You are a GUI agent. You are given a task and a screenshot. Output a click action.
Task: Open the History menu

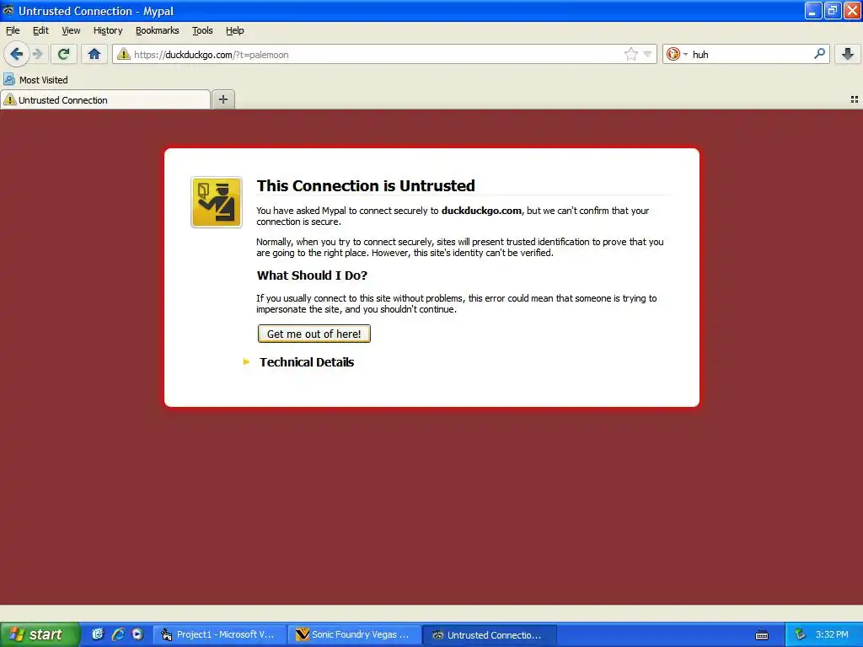click(x=108, y=31)
